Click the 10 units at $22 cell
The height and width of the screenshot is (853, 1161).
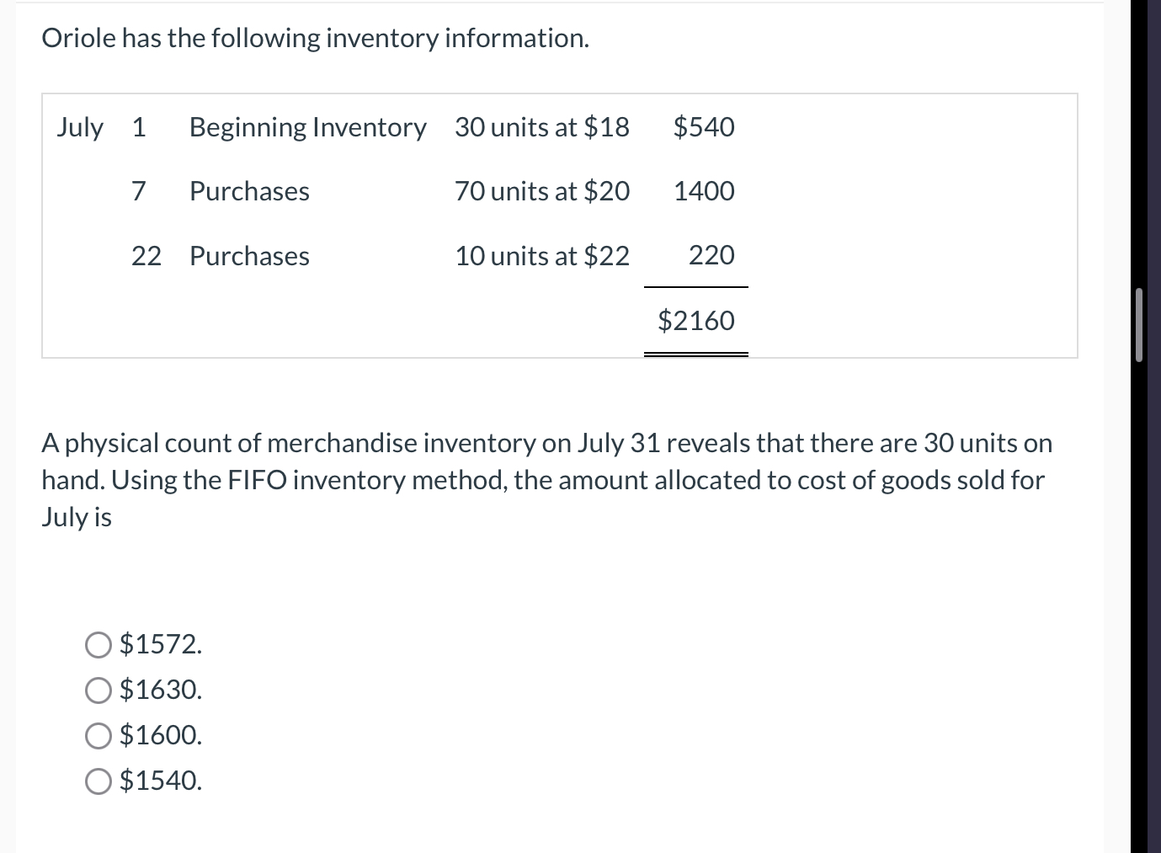[541, 256]
